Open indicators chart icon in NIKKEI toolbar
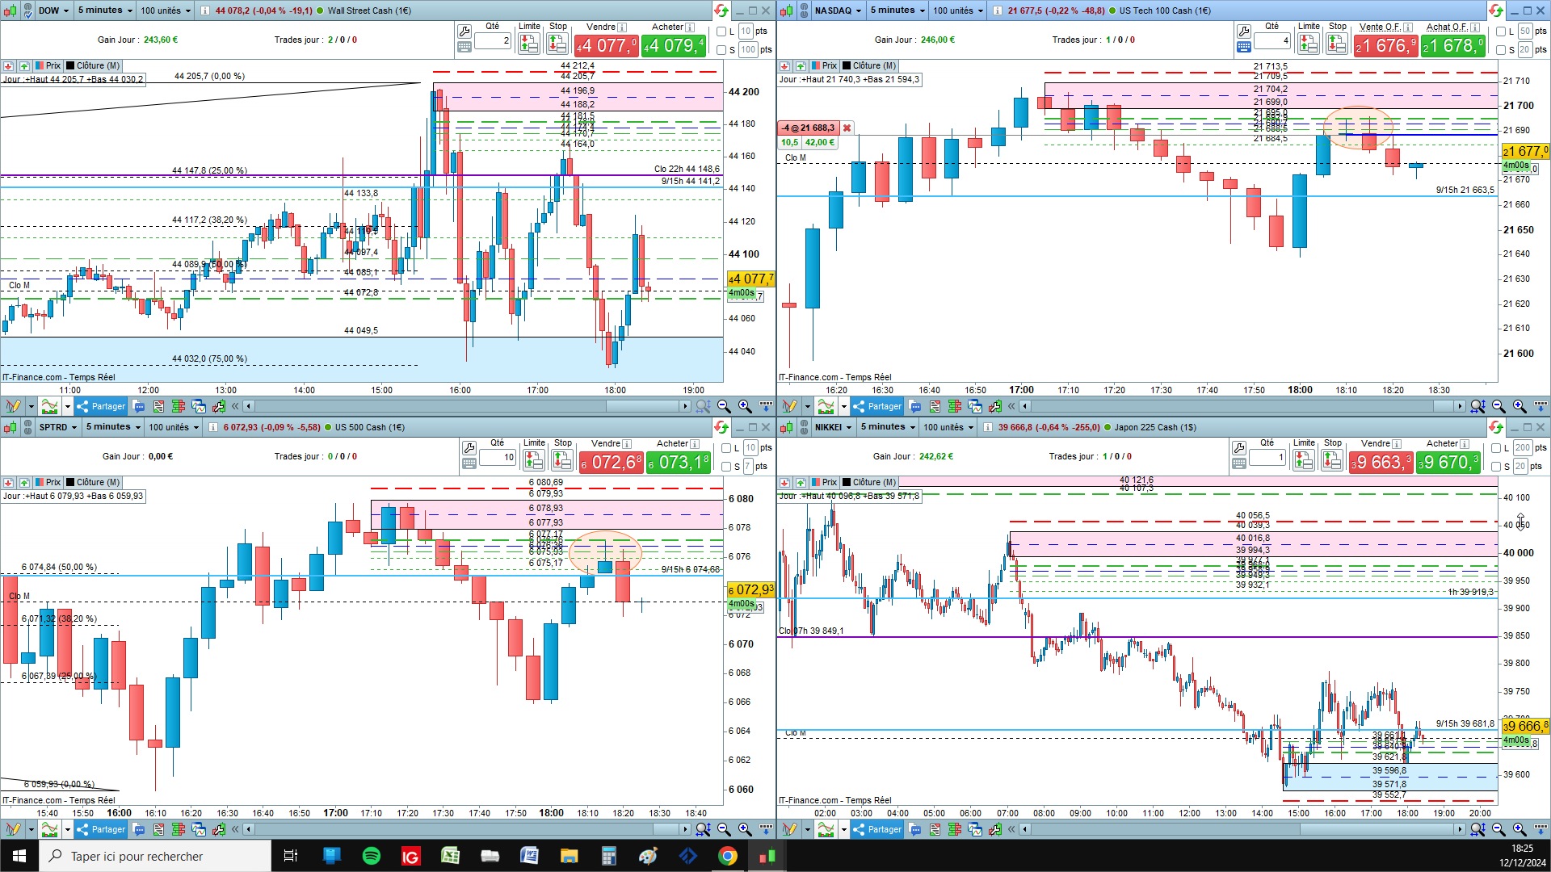Image resolution: width=1551 pixels, height=872 pixels. [x=826, y=829]
